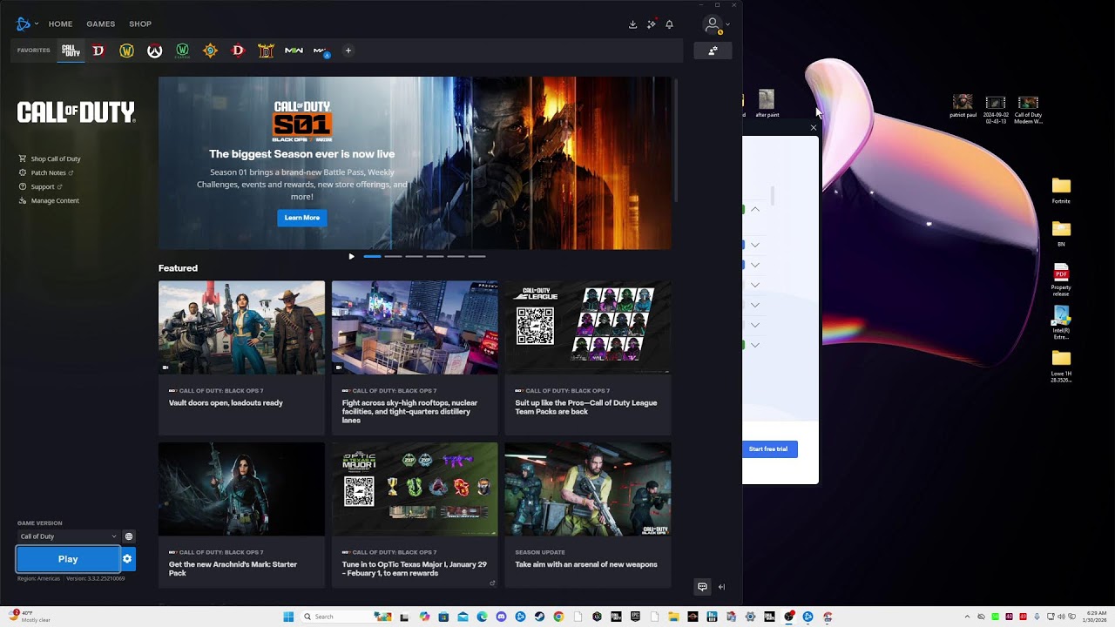Open the Hearthstone favorite icon
This screenshot has height=627, width=1115.
[210, 51]
